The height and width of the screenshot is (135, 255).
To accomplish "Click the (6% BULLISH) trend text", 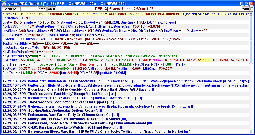I will tap(123, 64).
